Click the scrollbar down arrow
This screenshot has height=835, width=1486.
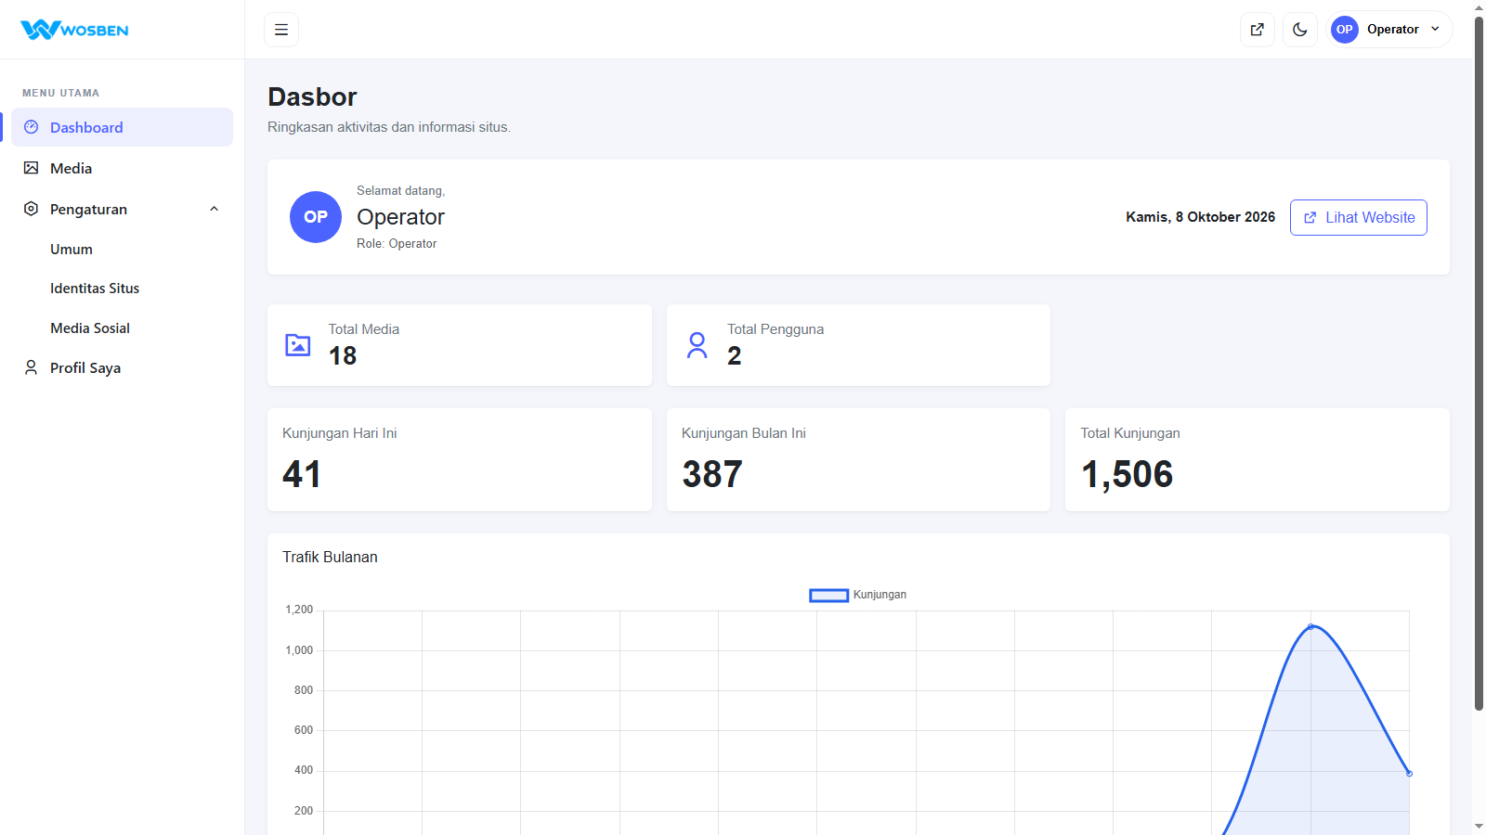click(1479, 827)
